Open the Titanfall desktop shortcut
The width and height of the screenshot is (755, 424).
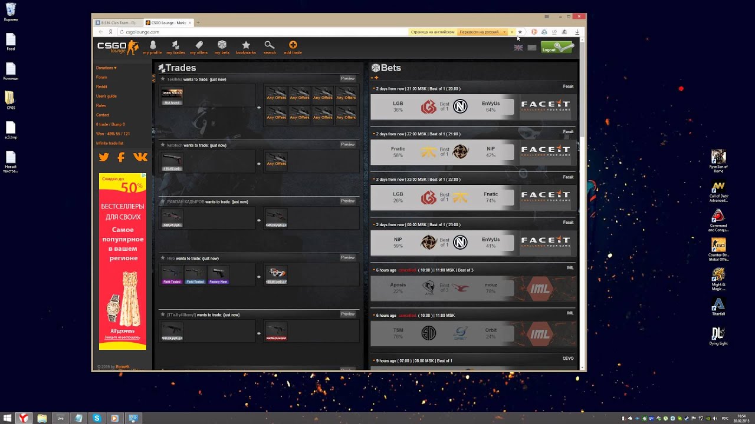[x=718, y=307]
